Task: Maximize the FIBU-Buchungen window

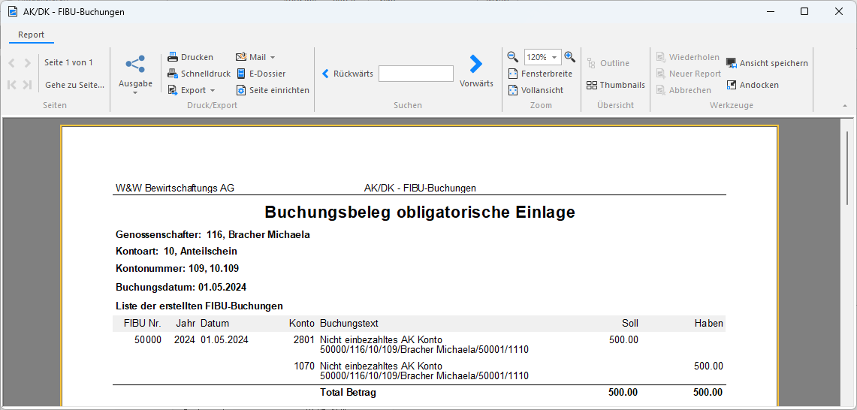Action: pyautogui.click(x=804, y=11)
